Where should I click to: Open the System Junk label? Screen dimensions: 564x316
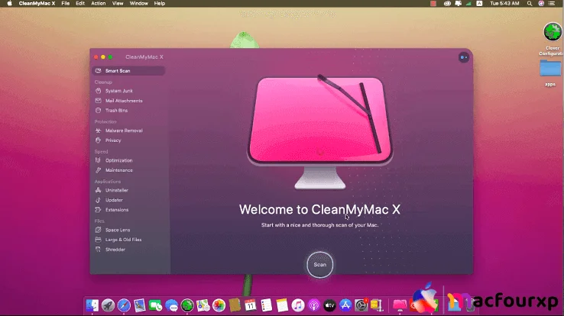119,91
